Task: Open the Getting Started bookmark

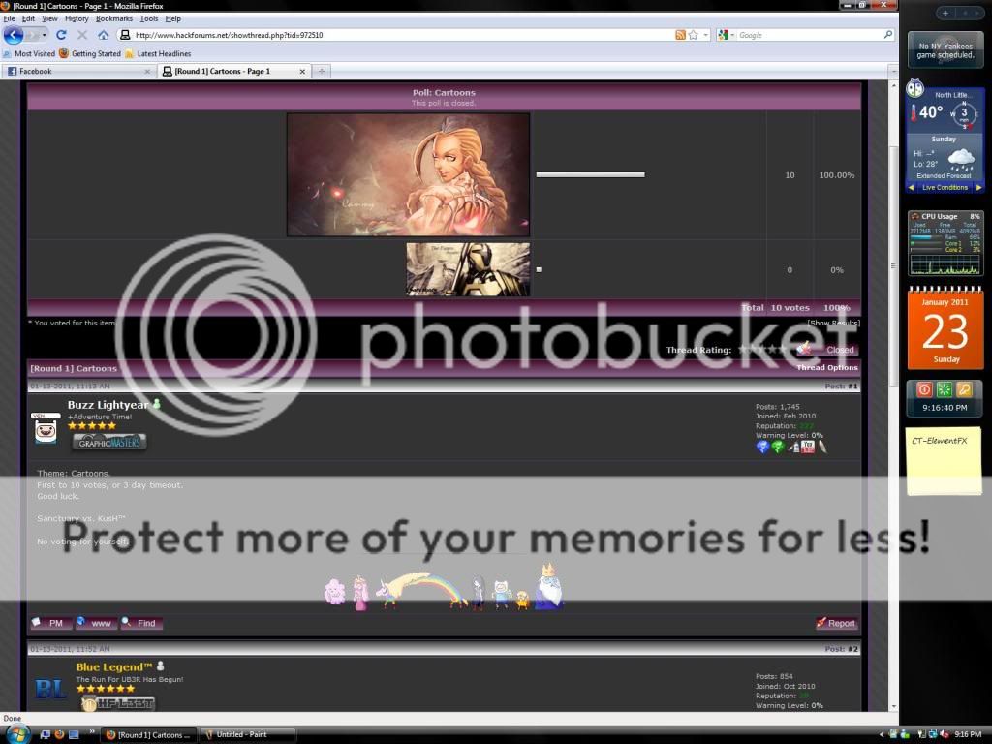Action: pyautogui.click(x=90, y=54)
